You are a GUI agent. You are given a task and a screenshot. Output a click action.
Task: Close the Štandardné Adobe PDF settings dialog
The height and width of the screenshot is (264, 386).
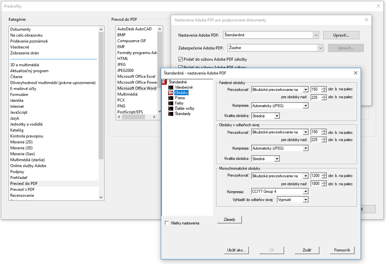pos(355,73)
